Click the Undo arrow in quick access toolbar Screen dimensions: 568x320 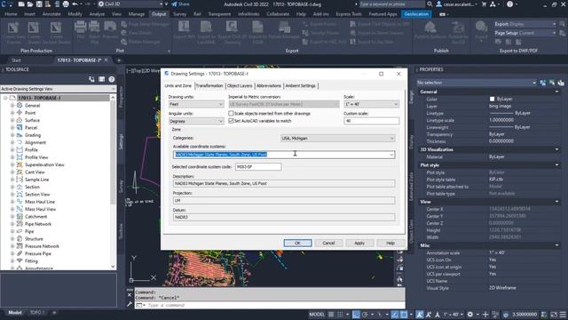(75, 4)
